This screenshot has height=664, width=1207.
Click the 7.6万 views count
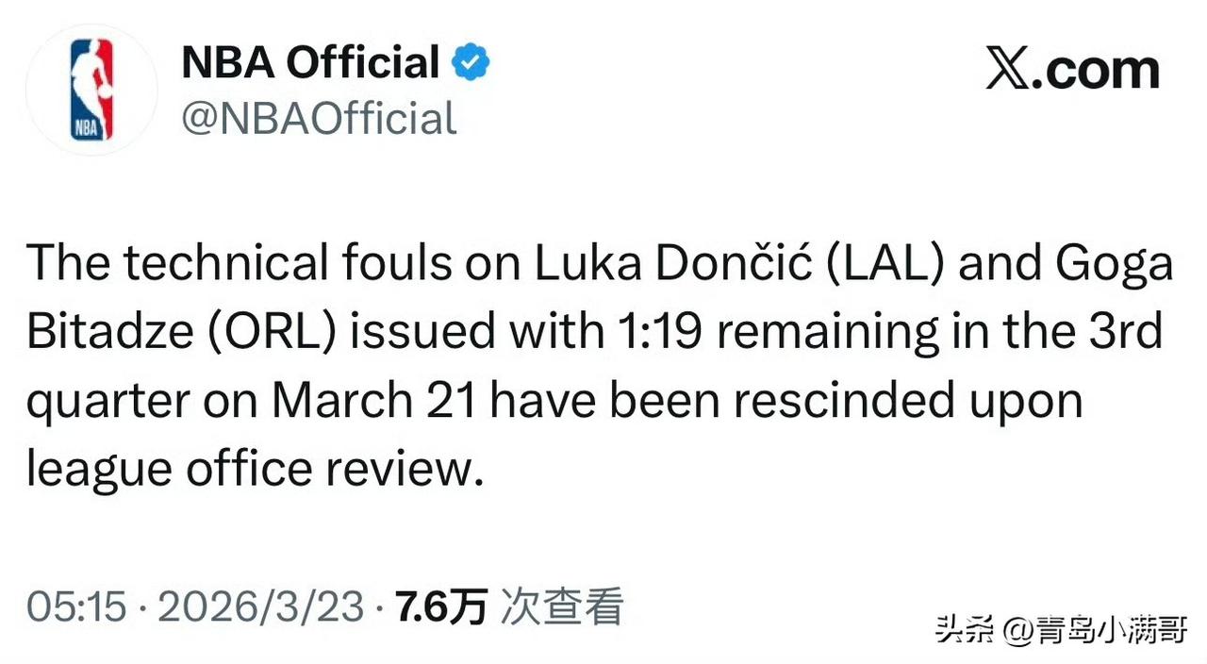[438, 606]
